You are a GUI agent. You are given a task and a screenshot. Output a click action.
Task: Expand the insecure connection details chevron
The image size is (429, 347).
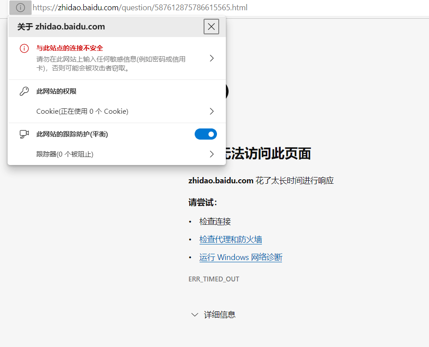tap(212, 58)
